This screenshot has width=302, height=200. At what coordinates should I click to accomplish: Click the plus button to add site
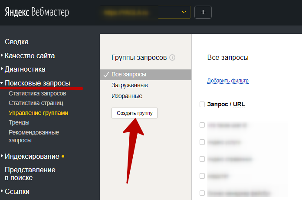click(203, 12)
